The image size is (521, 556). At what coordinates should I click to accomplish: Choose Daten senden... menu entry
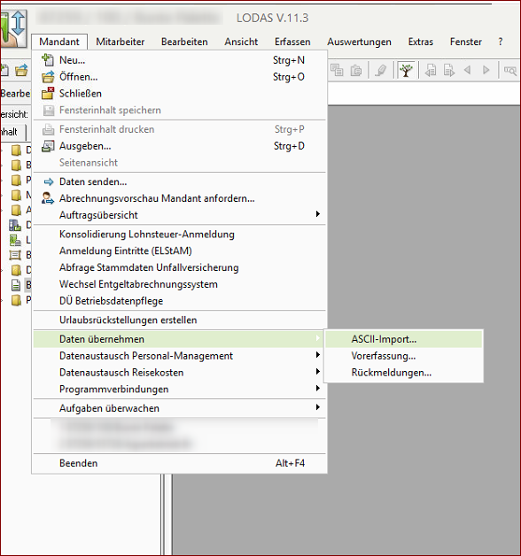(180, 181)
